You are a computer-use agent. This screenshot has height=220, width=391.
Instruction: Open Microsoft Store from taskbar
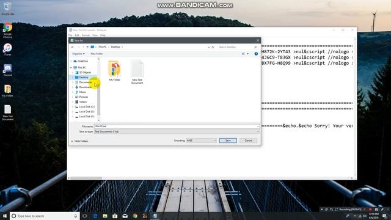(115, 216)
